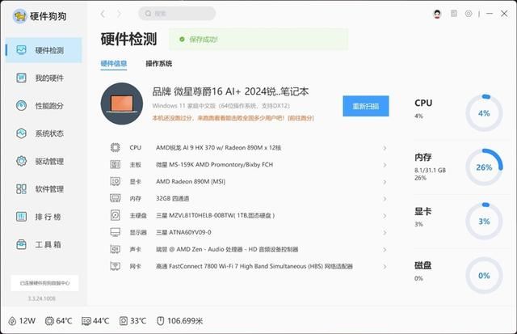Image resolution: width=517 pixels, height=334 pixels.
Task: Open 系统状态 monitor icon
Action: pos(22,133)
